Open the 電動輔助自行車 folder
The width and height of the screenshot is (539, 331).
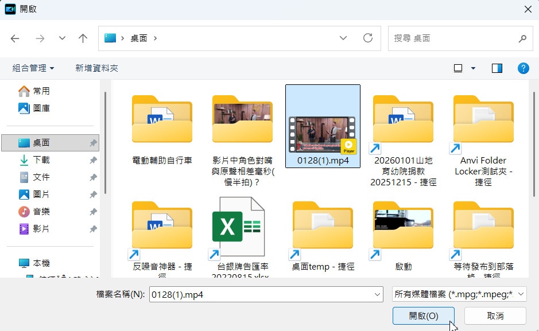pos(162,120)
